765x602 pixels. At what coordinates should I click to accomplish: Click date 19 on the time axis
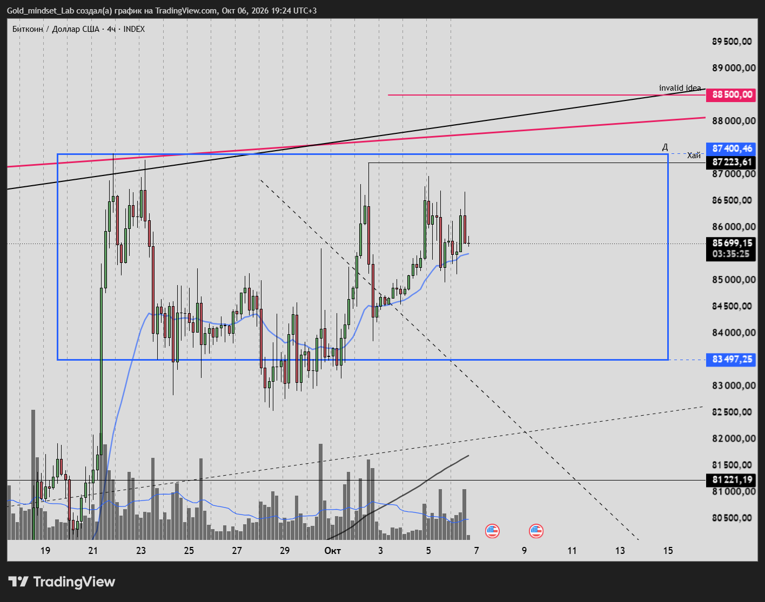click(x=45, y=551)
